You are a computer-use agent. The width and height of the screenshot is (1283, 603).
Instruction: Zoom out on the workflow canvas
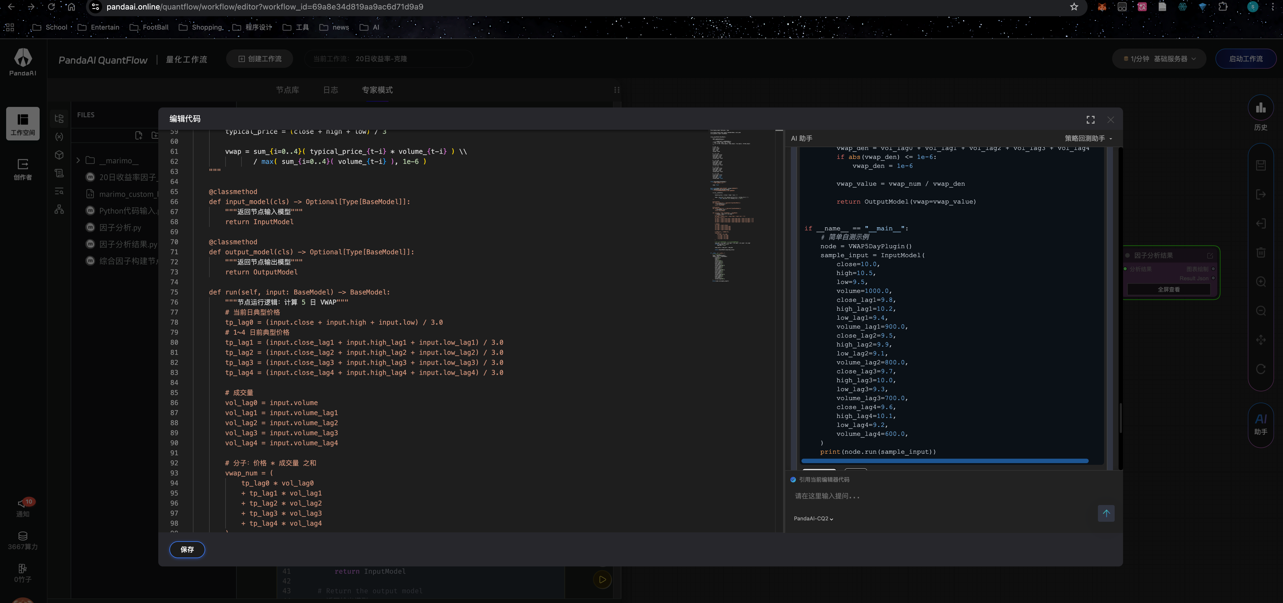point(1261,311)
